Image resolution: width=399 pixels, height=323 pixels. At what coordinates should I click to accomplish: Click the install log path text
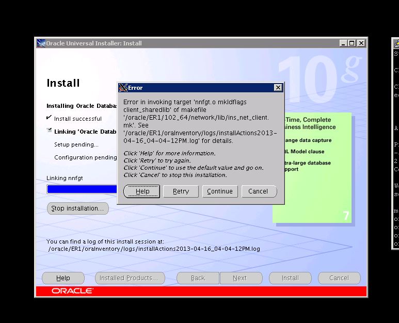pos(154,249)
